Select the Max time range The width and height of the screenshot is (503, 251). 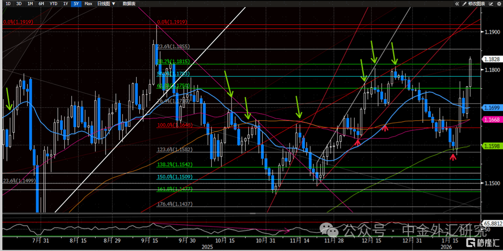(88, 3)
